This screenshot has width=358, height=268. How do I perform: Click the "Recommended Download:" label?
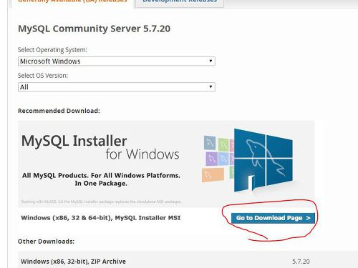[59, 111]
